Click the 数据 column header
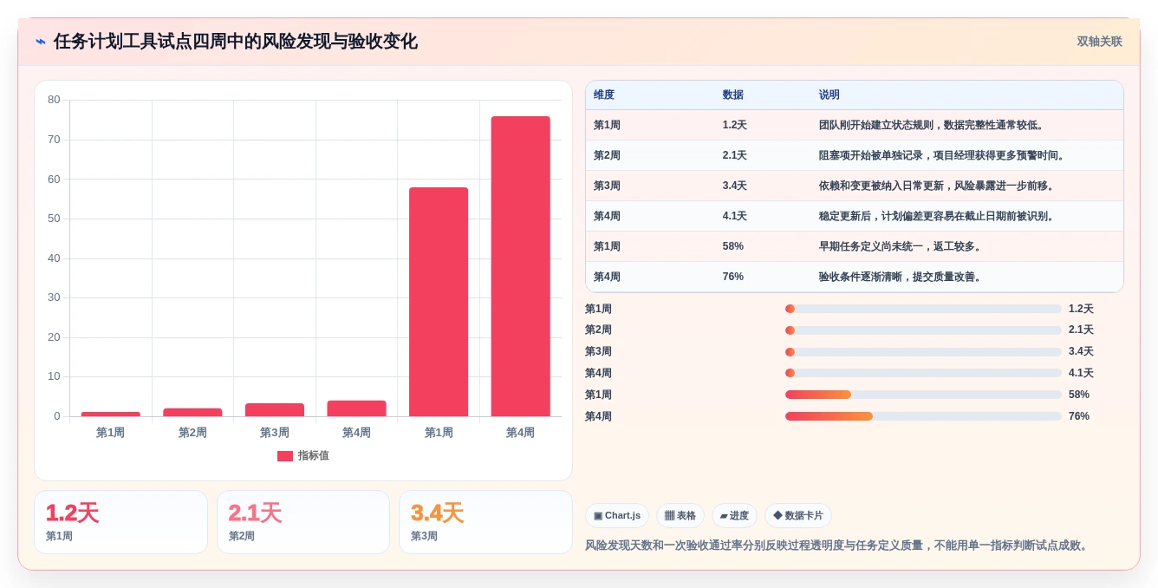 (733, 95)
